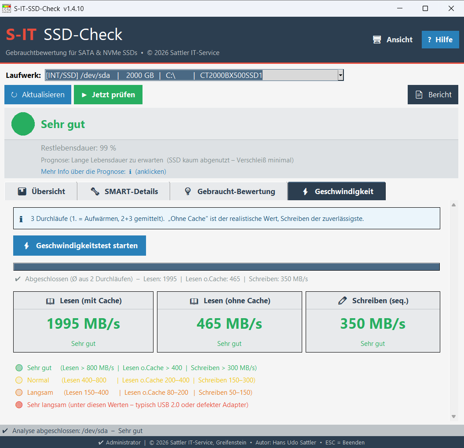Click pencil icon next to Schreiben (seq.)
Screen dimensions: 464x448
(342, 301)
